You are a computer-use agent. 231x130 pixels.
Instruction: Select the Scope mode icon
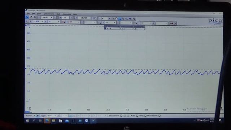27,17
